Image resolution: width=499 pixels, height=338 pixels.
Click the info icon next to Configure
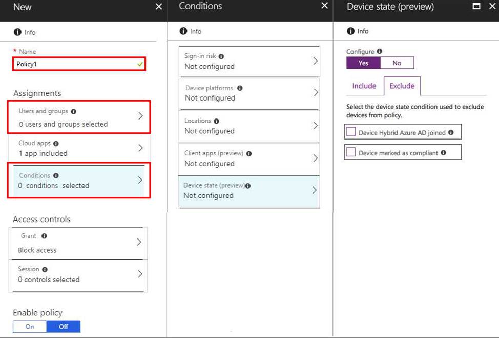point(380,52)
